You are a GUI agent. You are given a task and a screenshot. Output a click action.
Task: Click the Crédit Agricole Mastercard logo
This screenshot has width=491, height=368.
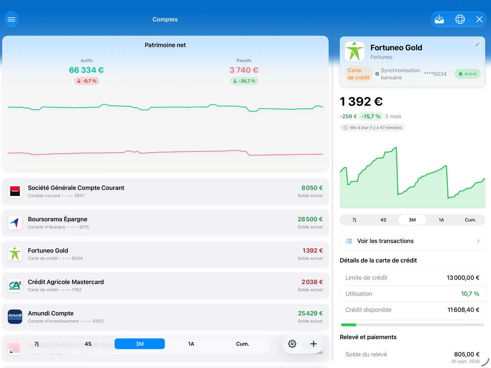tap(15, 285)
